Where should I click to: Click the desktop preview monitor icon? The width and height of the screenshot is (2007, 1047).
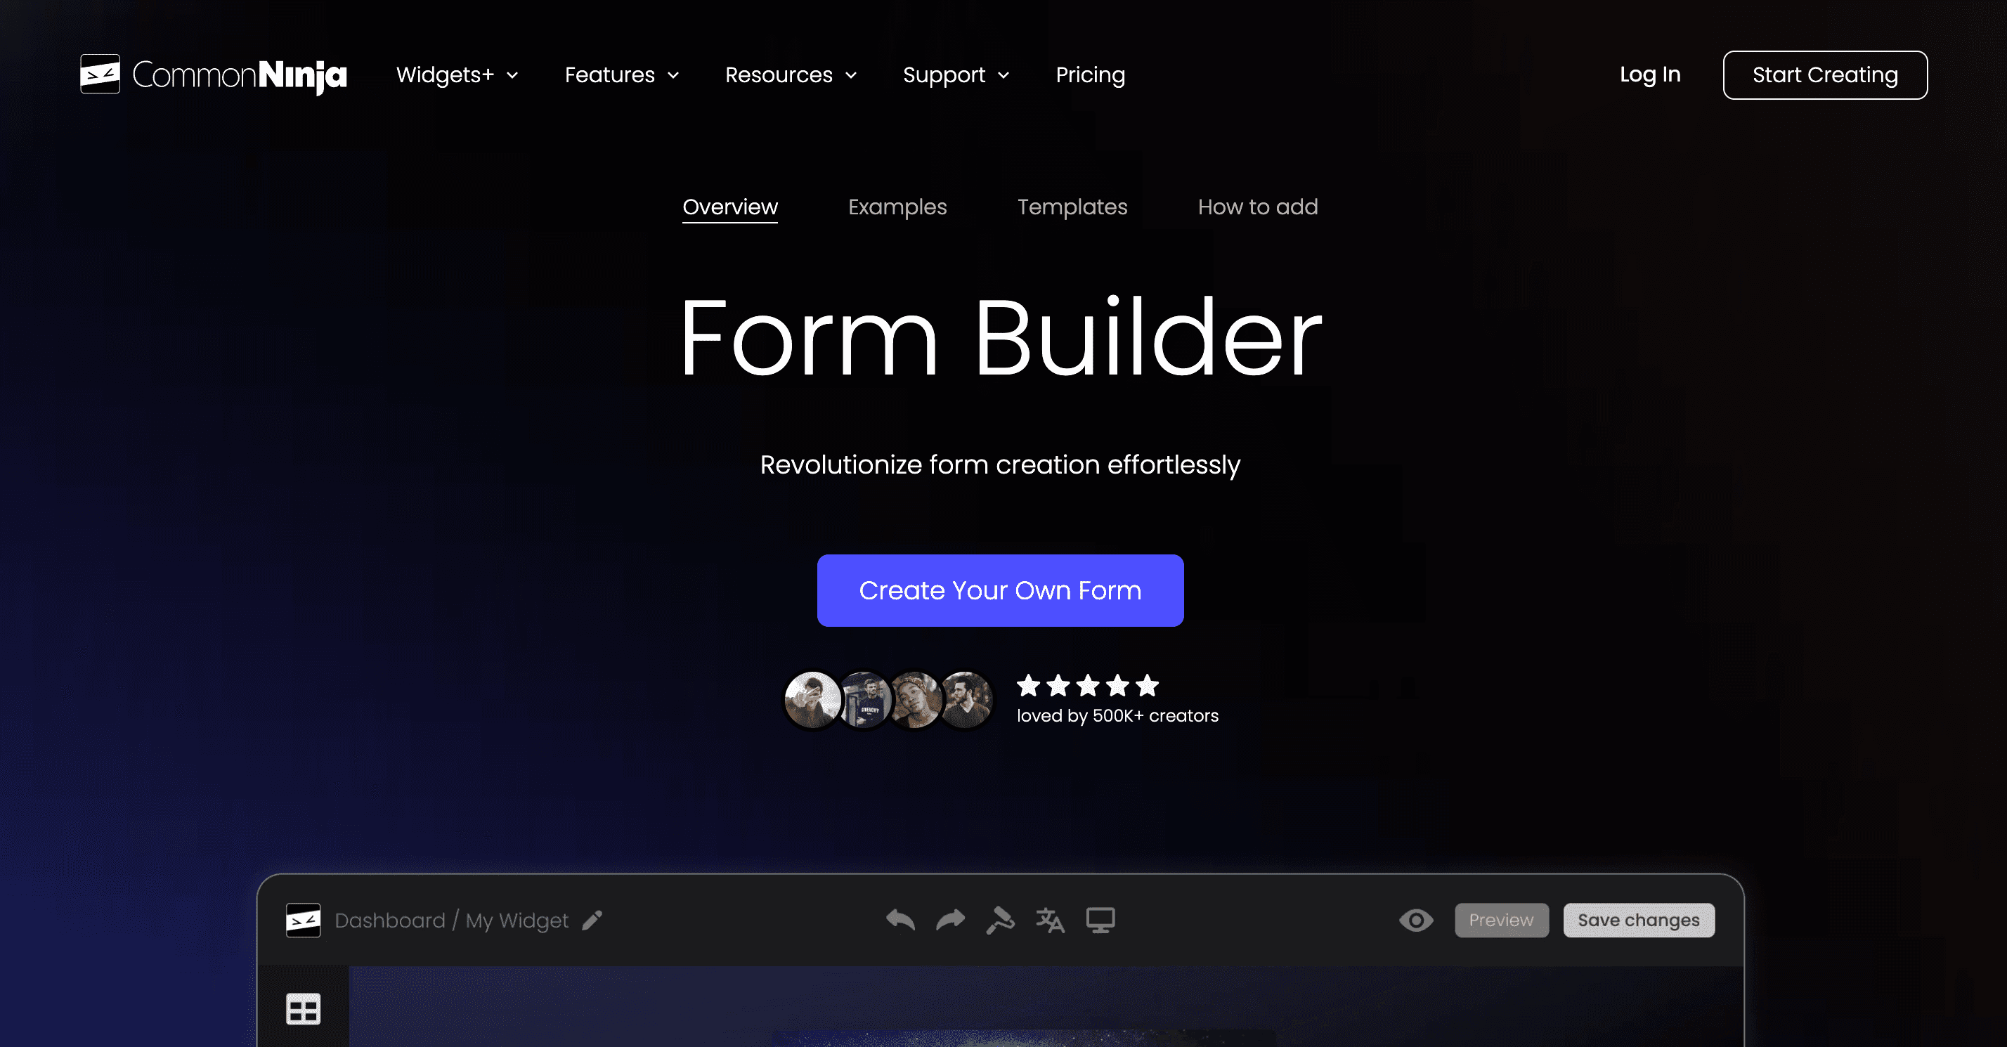click(1100, 920)
